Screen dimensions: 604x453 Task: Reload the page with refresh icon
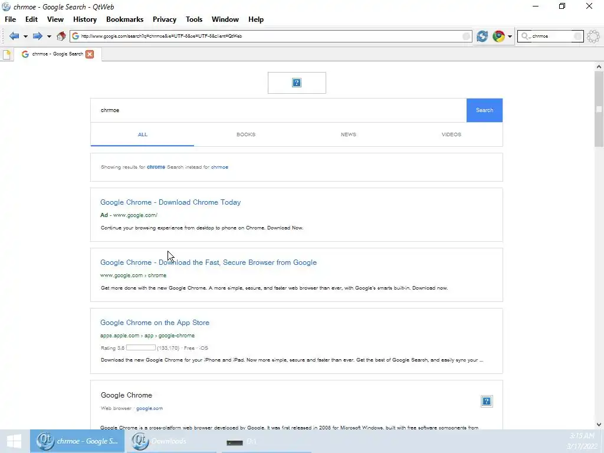[482, 36]
